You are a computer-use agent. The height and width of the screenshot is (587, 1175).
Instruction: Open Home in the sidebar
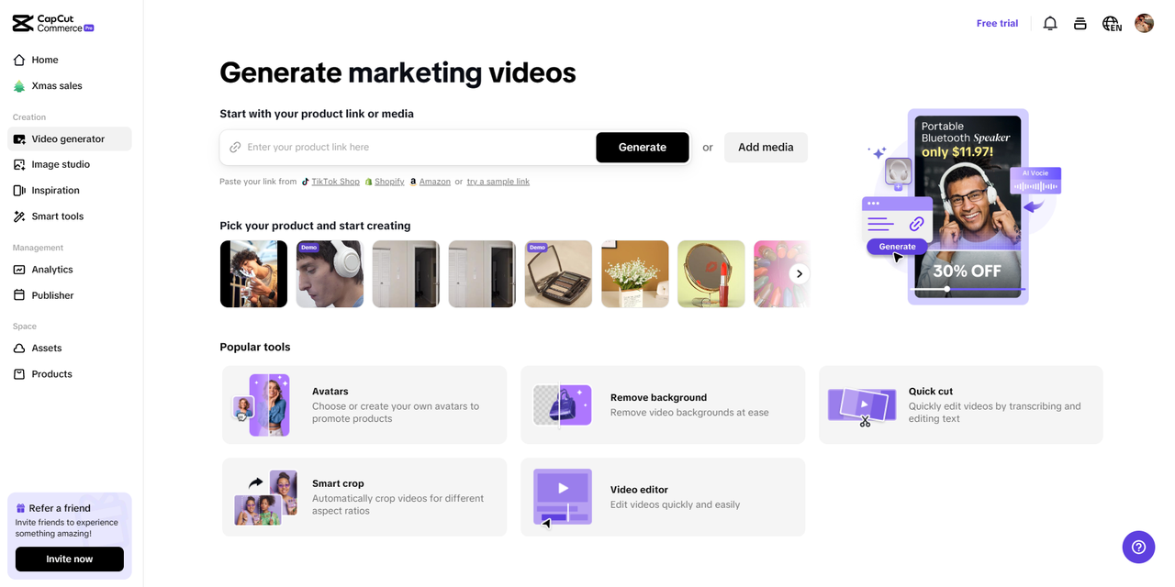tap(44, 60)
